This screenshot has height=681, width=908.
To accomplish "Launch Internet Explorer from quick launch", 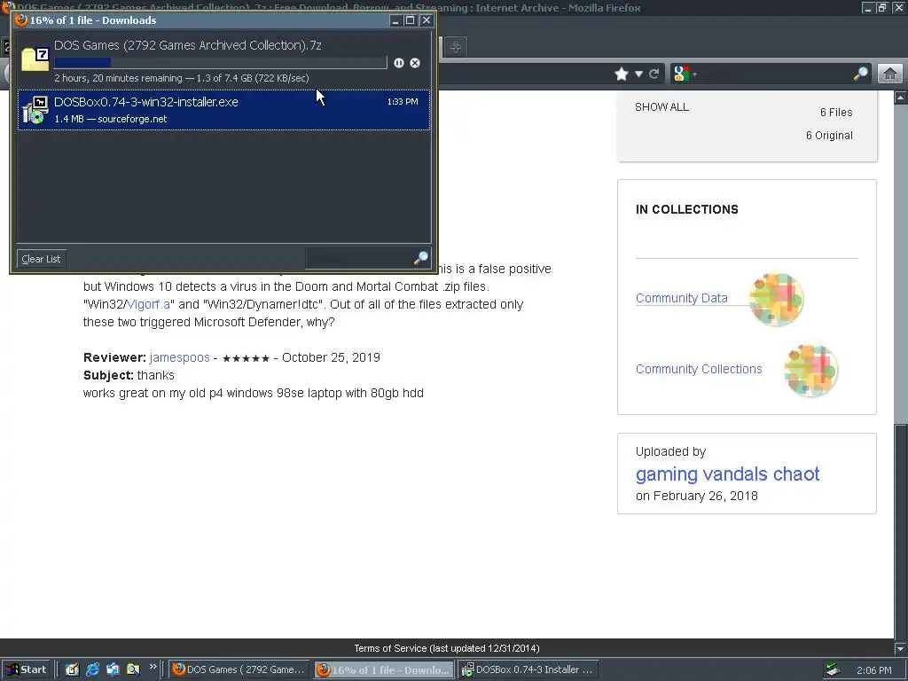I will tap(92, 670).
